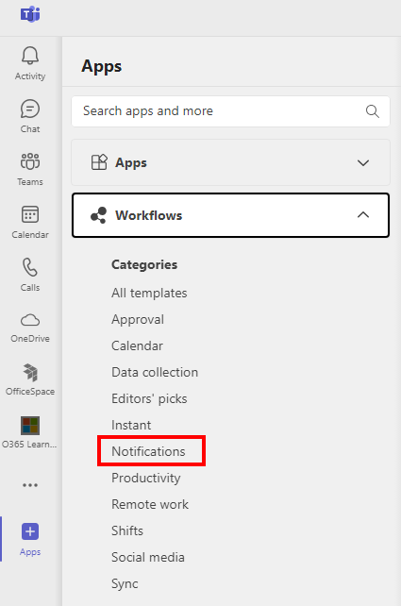The width and height of the screenshot is (401, 606).
Task: Open OneDrive cloud icon
Action: (30, 320)
